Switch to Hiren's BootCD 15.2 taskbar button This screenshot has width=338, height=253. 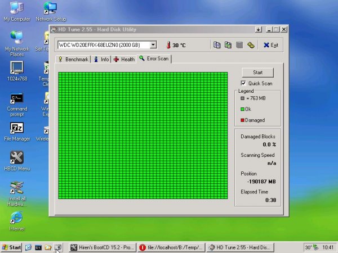click(103, 247)
